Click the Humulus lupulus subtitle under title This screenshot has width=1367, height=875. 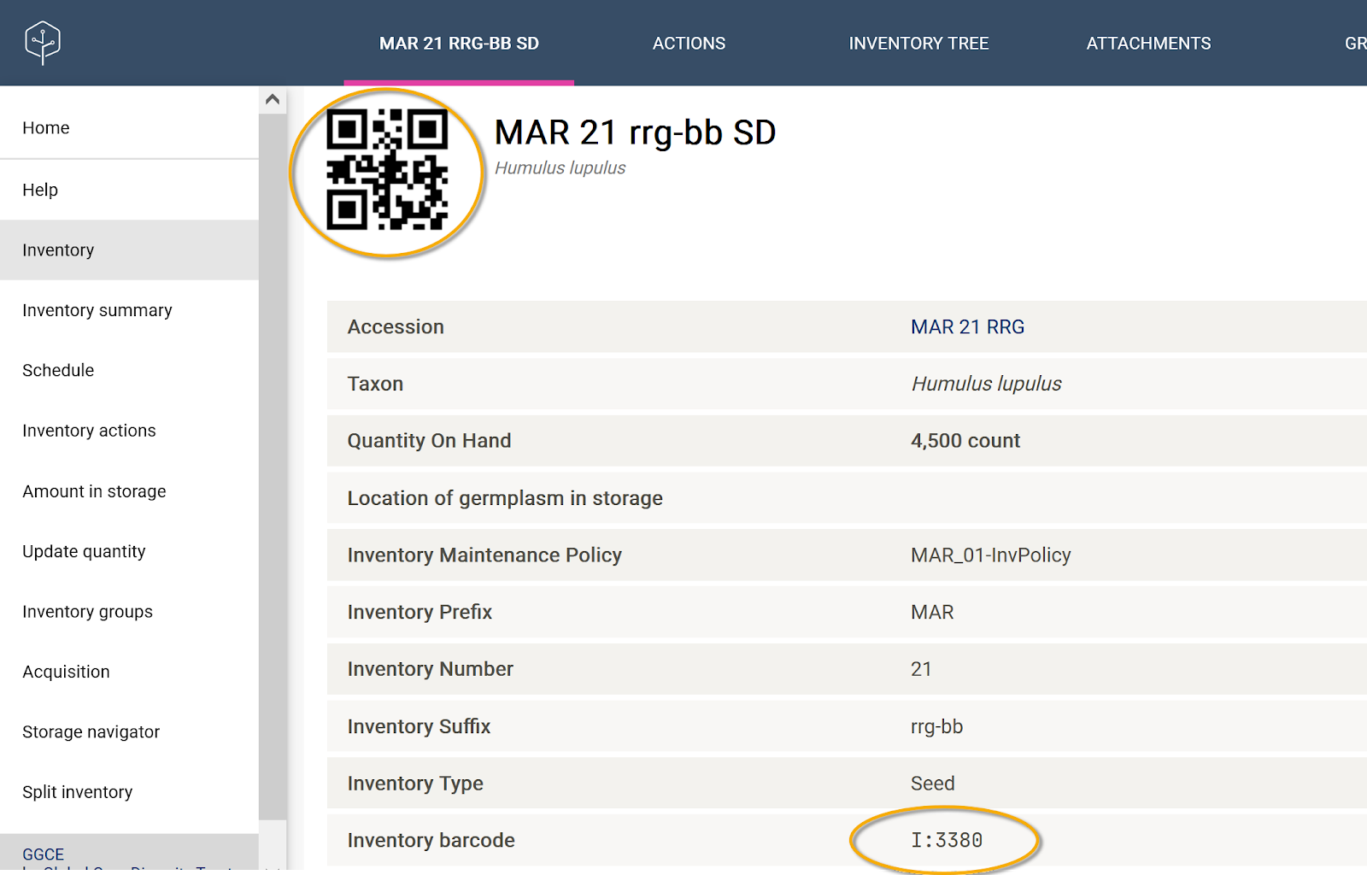click(560, 168)
